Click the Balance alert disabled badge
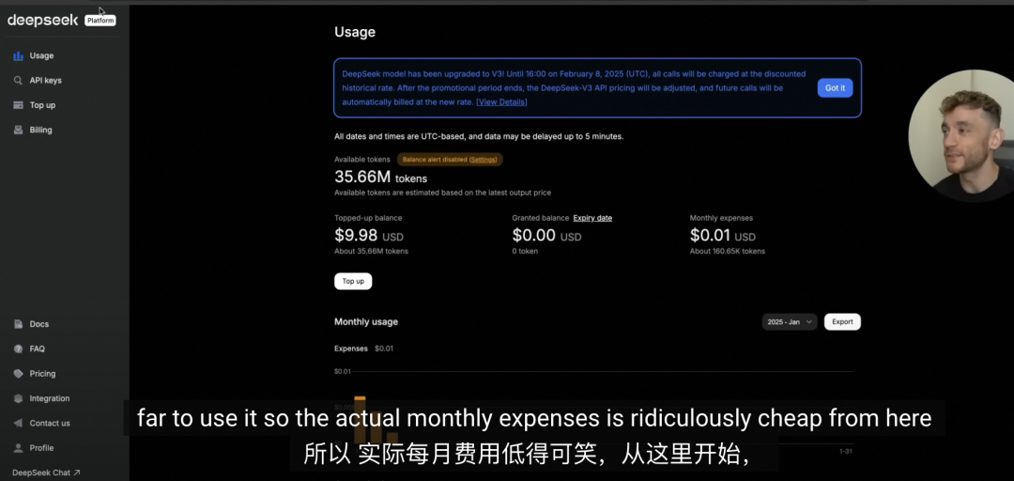 pyautogui.click(x=450, y=160)
